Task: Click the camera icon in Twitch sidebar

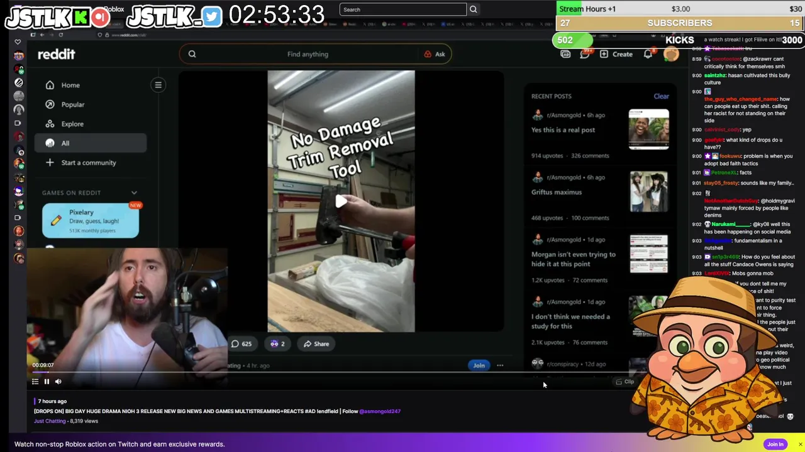Action: click(17, 123)
